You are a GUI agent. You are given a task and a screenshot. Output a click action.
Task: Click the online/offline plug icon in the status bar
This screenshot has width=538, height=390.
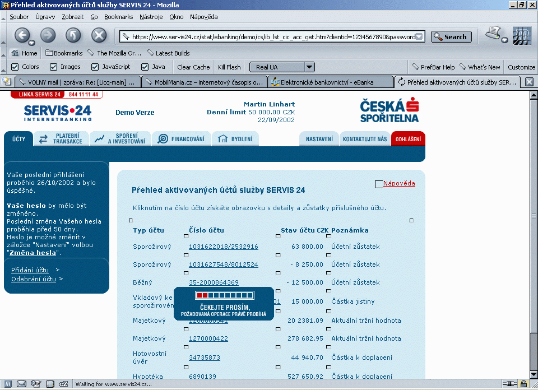pos(510,384)
